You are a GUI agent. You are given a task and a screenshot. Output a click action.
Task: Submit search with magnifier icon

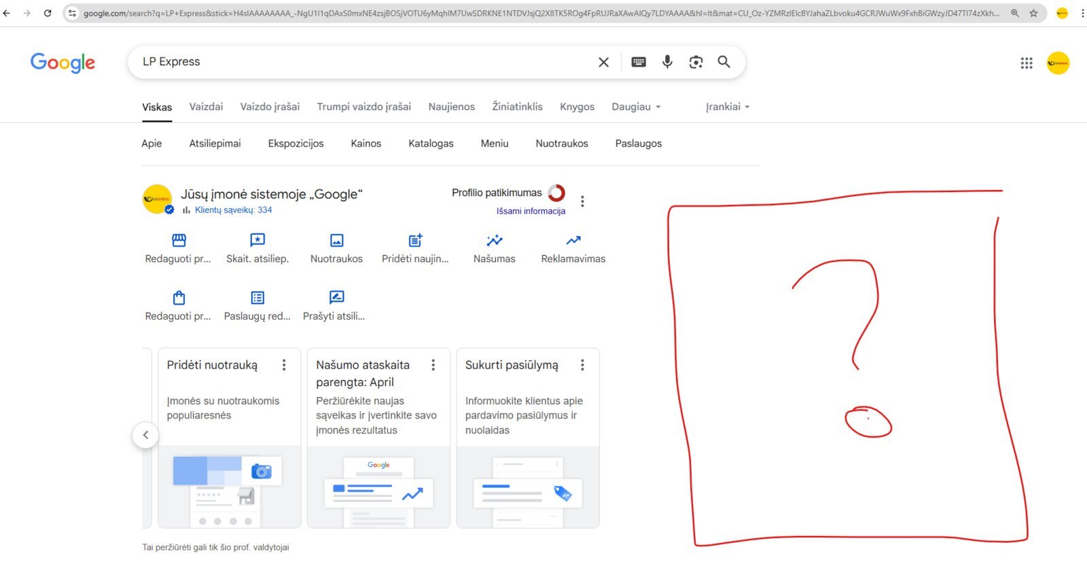pos(724,62)
